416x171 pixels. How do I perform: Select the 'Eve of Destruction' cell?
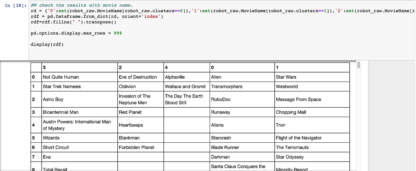pyautogui.click(x=141, y=77)
